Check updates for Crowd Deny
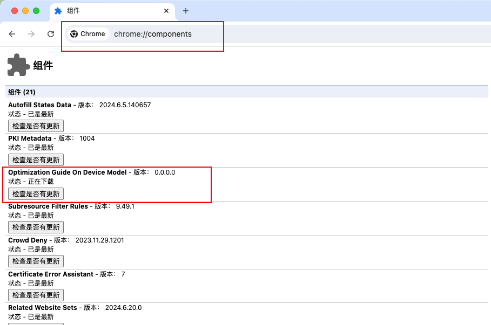Screen dimensions: 491x325 36,261
